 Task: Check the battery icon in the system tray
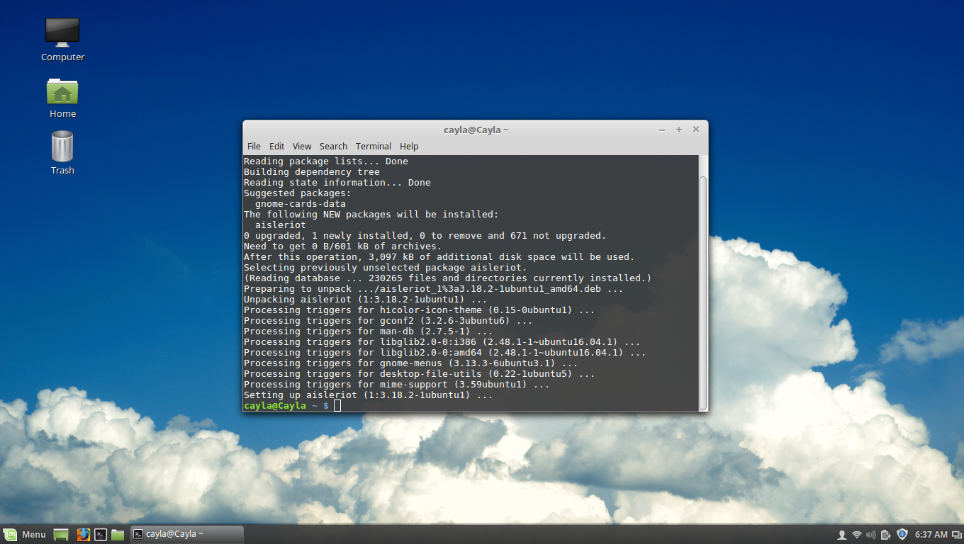tap(884, 534)
